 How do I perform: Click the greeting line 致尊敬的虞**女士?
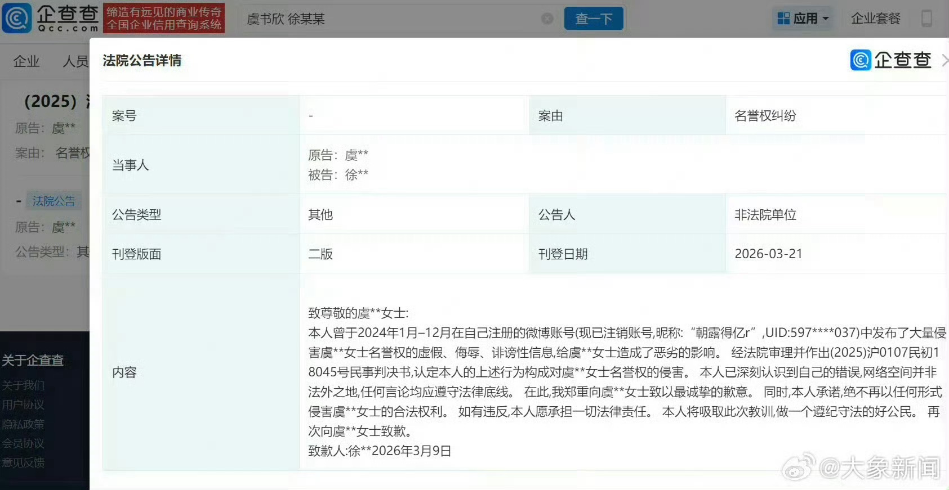click(x=358, y=313)
